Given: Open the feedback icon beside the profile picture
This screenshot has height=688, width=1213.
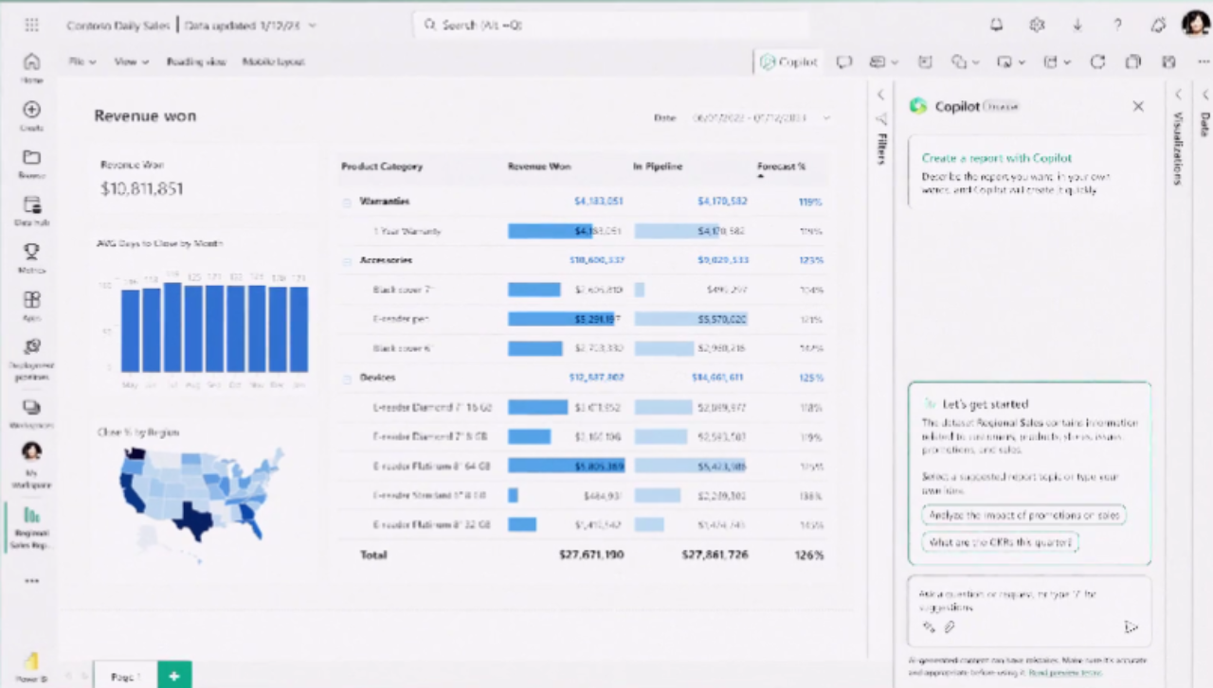Looking at the screenshot, I should click(x=1157, y=25).
